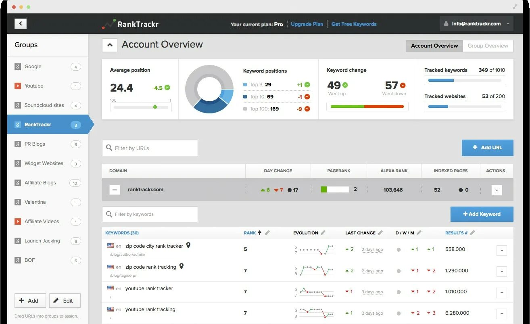
Task: Click the Tracked keywords progress bar
Action: [x=465, y=80]
